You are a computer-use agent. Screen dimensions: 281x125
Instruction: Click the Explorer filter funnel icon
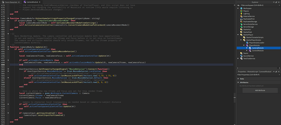[x=239, y=5]
